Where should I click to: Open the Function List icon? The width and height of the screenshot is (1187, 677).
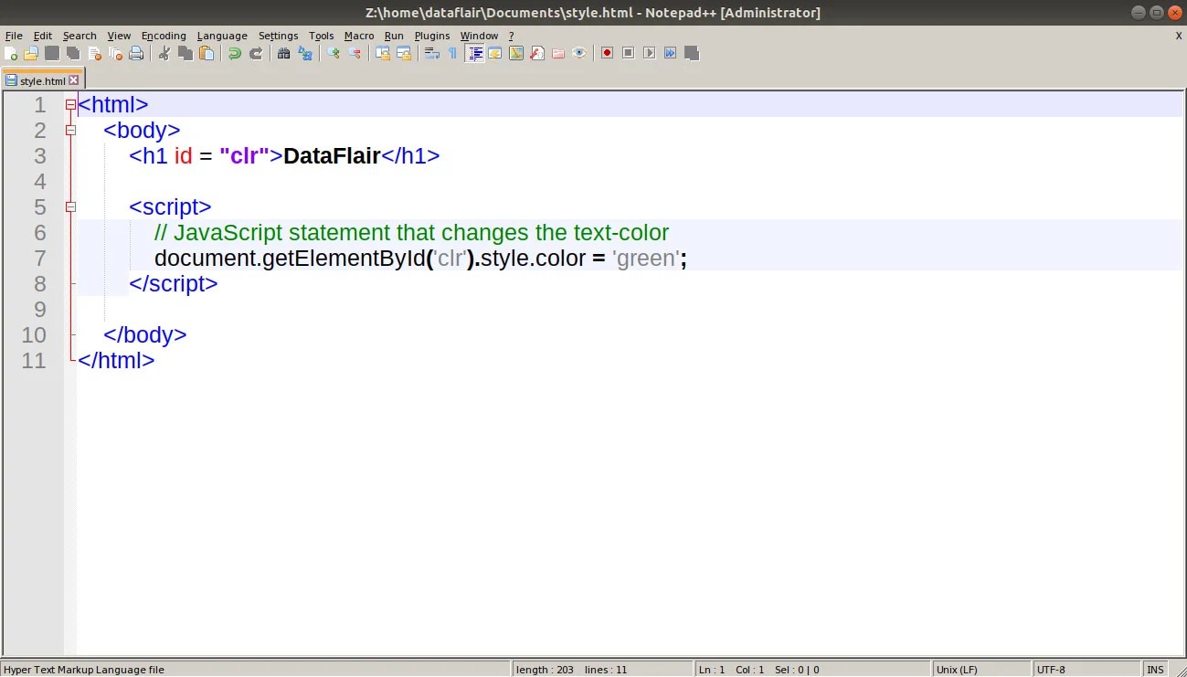click(537, 53)
